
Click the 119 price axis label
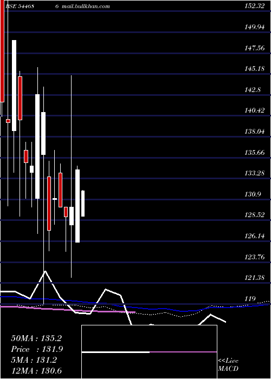point(250,299)
